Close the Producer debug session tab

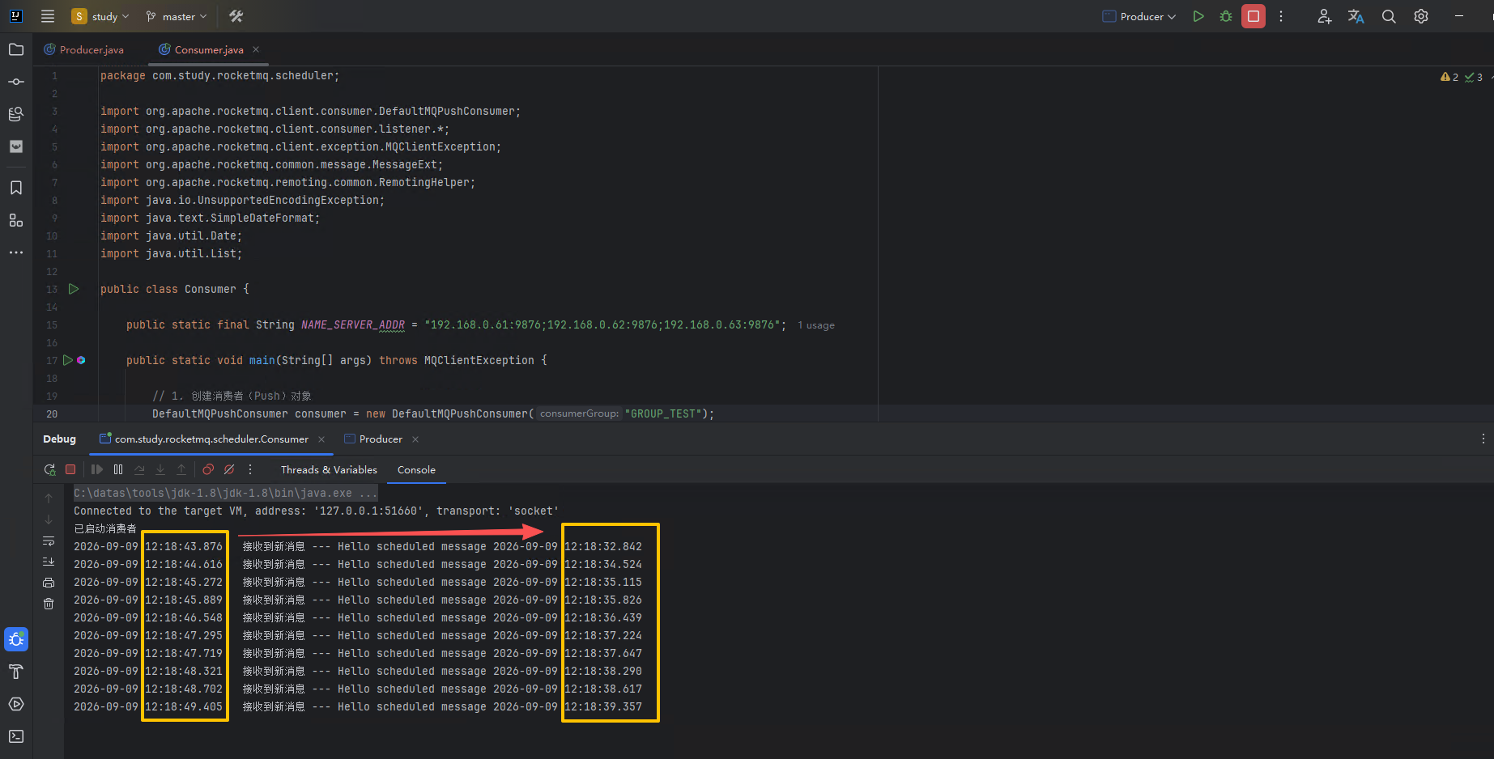tap(415, 439)
